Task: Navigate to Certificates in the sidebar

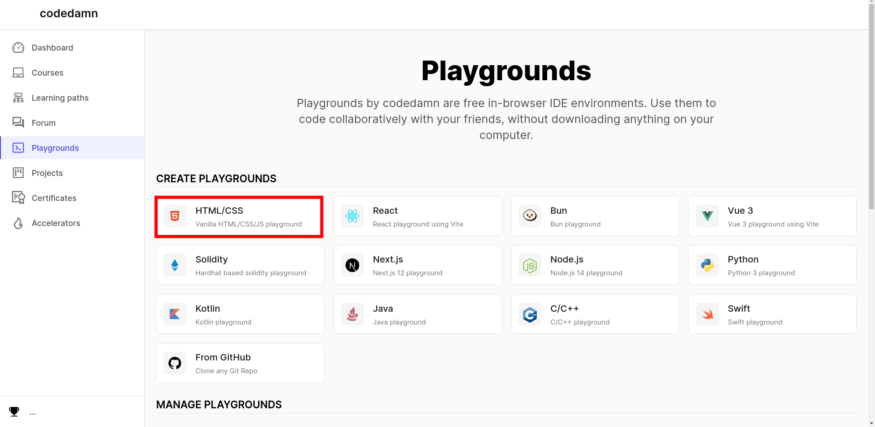Action: (x=54, y=198)
